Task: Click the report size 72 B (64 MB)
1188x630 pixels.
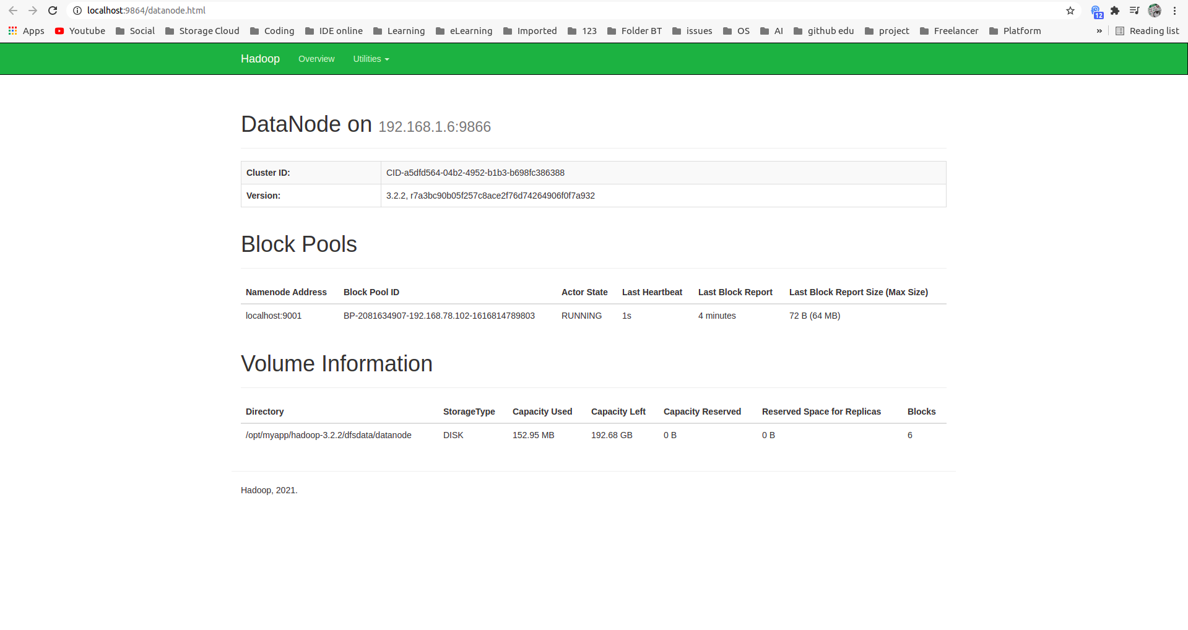Action: (x=815, y=316)
